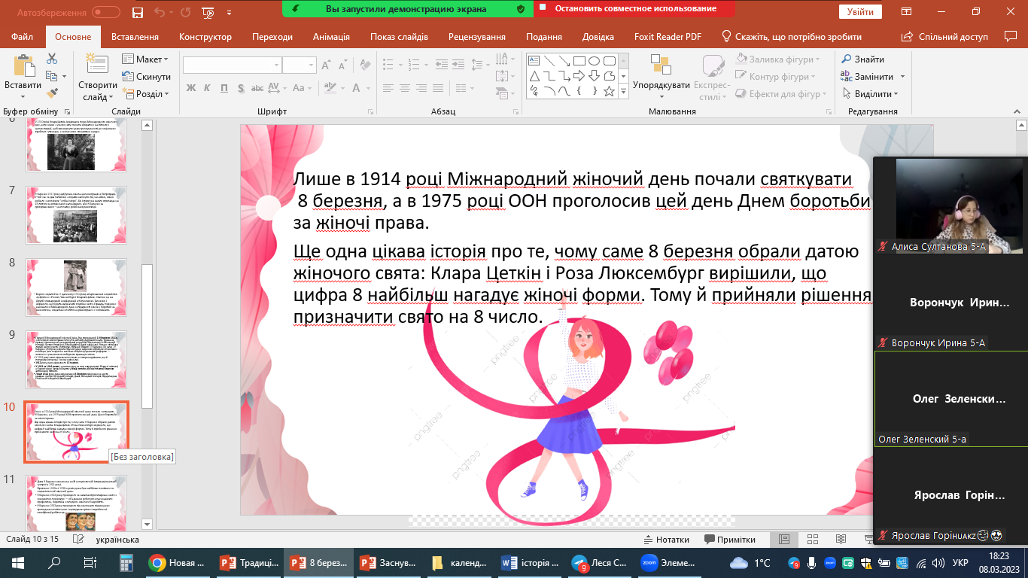The height and width of the screenshot is (578, 1028).
Task: Switch to the Анімація tab
Action: coord(330,37)
